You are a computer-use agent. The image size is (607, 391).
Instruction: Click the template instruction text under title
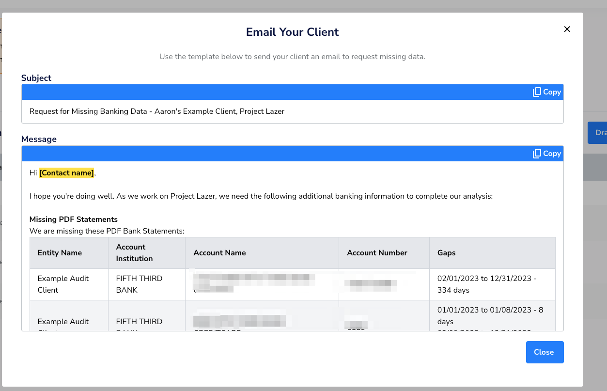(x=292, y=57)
